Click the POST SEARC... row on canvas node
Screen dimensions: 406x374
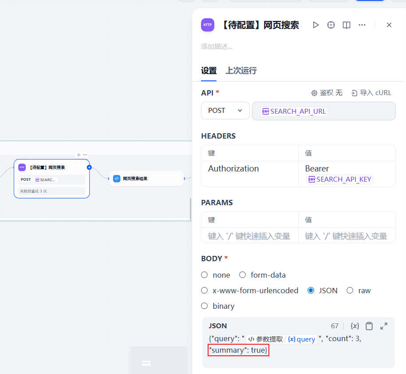click(x=52, y=179)
